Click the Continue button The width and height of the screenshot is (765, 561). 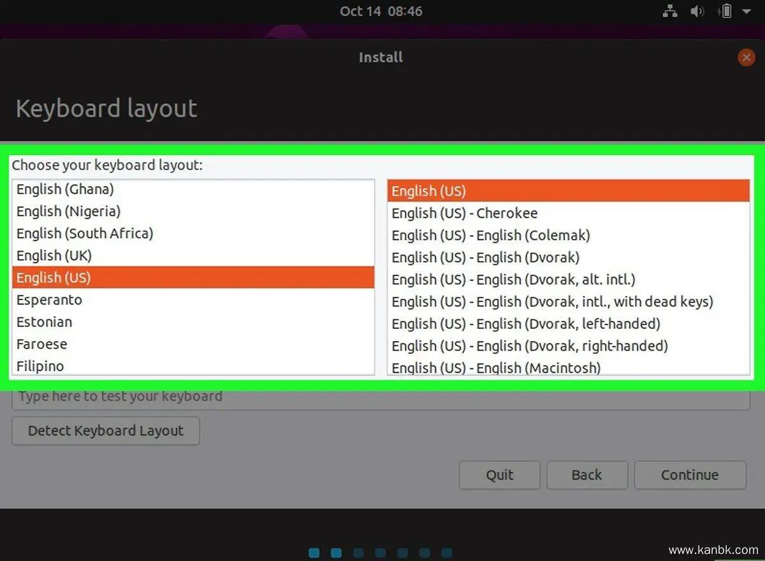[690, 475]
